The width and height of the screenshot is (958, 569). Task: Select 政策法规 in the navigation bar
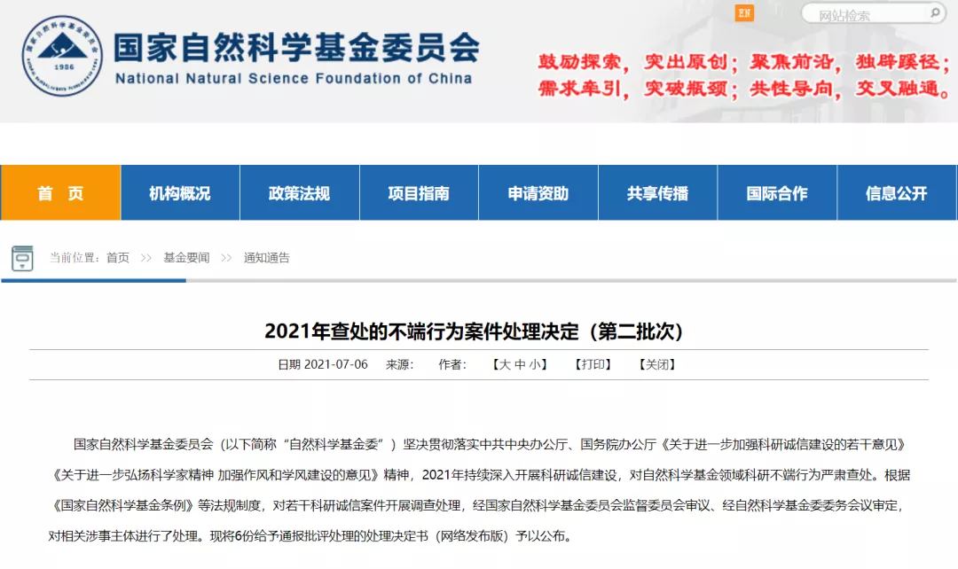point(299,193)
